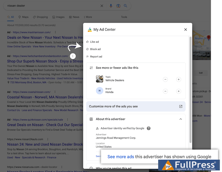Open the external link icon for customize ads

[181, 106]
